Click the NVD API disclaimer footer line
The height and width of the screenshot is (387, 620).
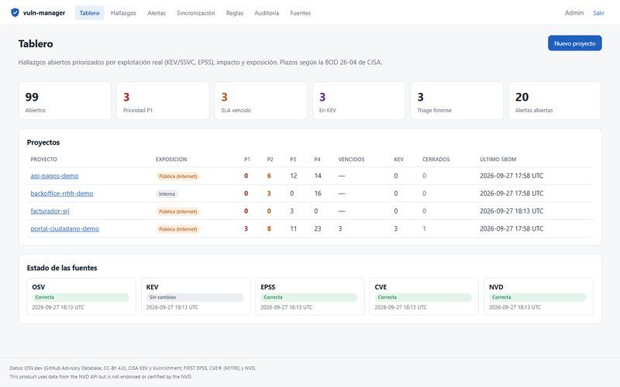click(x=101, y=377)
